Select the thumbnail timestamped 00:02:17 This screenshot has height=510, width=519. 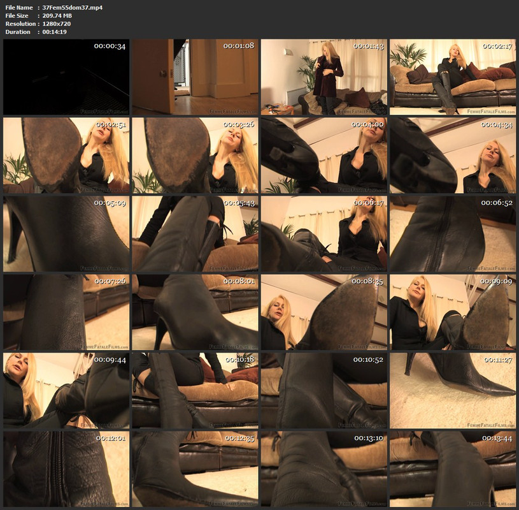(x=453, y=77)
